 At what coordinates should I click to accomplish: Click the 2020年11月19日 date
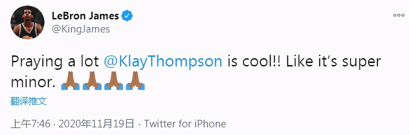pos(96,124)
